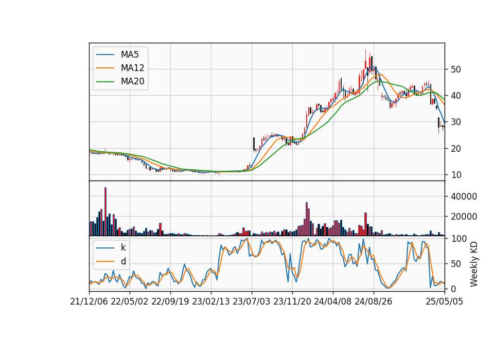Screen dimensions: 494x355
Task: Click the 21/12/06 date tick label
Action: (x=89, y=301)
